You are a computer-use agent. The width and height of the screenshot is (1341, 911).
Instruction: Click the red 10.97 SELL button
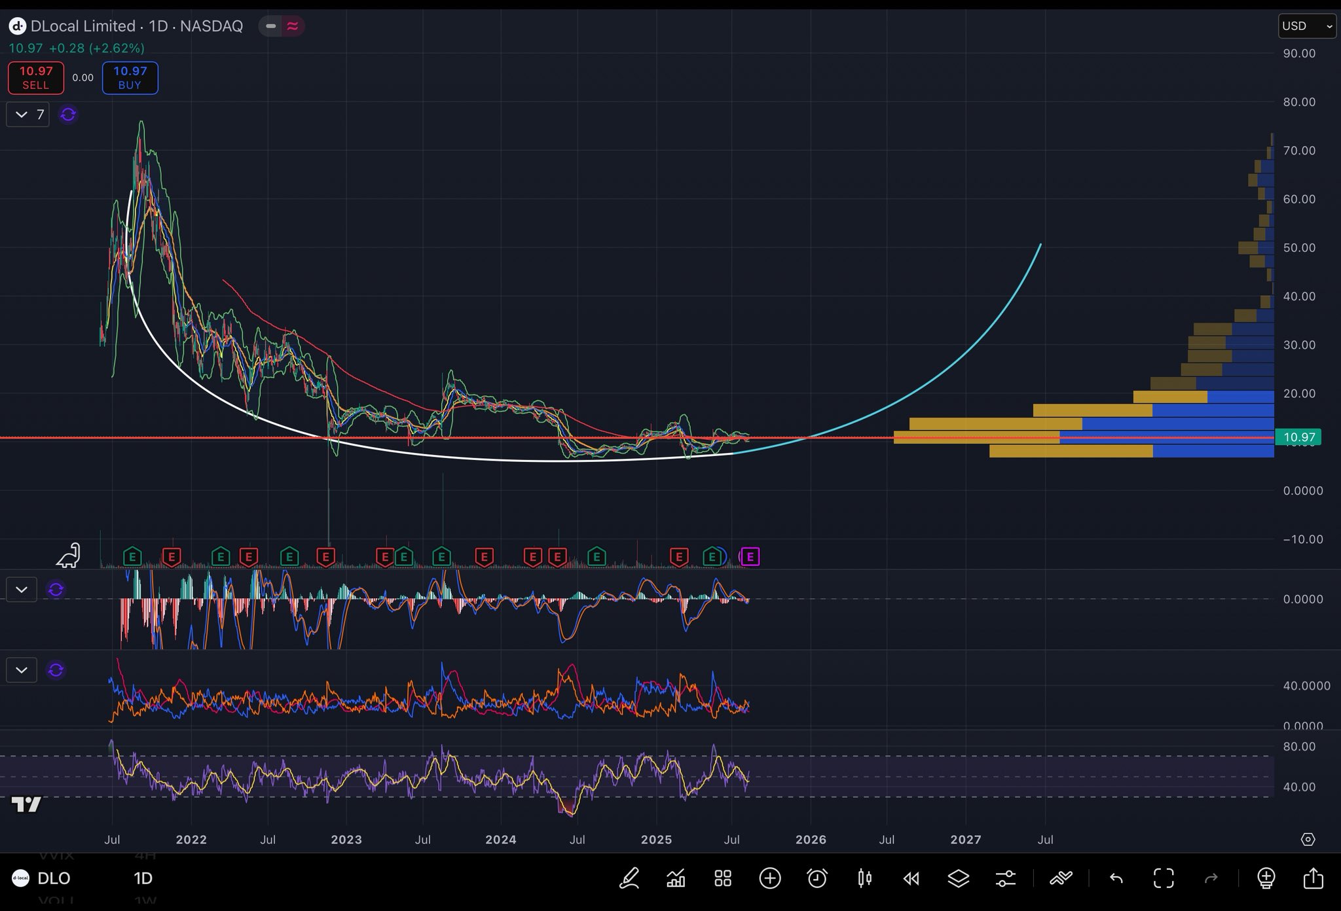[x=36, y=78]
